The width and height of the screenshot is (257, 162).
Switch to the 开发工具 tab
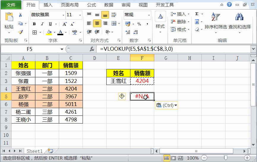click(x=165, y=5)
